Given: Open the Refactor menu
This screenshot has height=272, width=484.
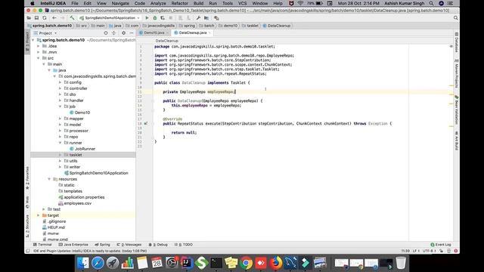Looking at the screenshot, I should click(x=179, y=3).
